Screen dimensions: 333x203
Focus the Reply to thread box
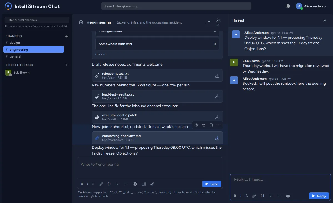pos(280,183)
